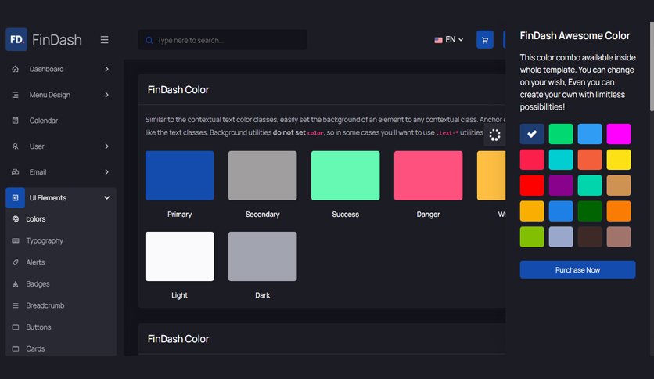The height and width of the screenshot is (379, 654).
Task: Go to the Badges submenu link
Action: tap(38, 283)
